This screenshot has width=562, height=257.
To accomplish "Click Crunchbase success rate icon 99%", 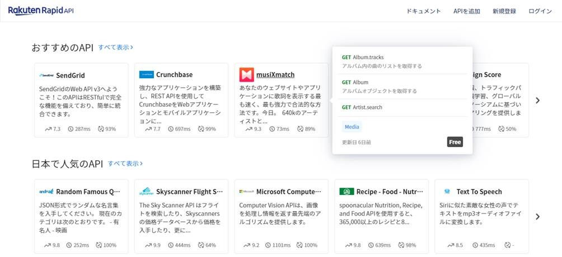I will (200, 129).
